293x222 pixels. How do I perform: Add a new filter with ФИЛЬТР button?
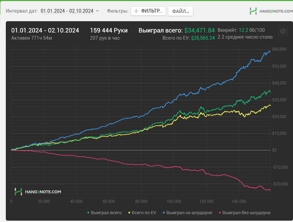[x=148, y=11]
